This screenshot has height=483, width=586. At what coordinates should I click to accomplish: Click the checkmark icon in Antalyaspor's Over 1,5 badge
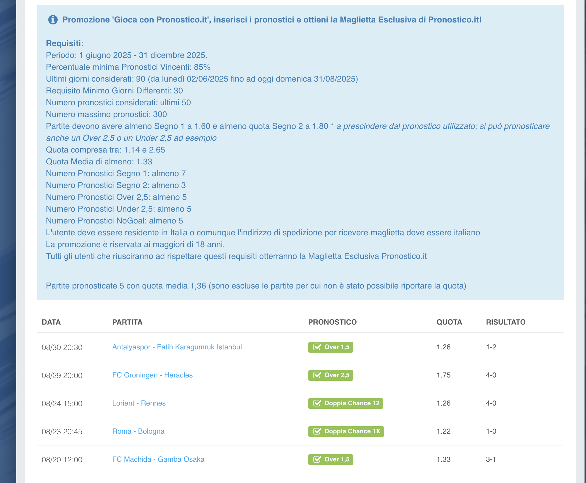pos(317,347)
